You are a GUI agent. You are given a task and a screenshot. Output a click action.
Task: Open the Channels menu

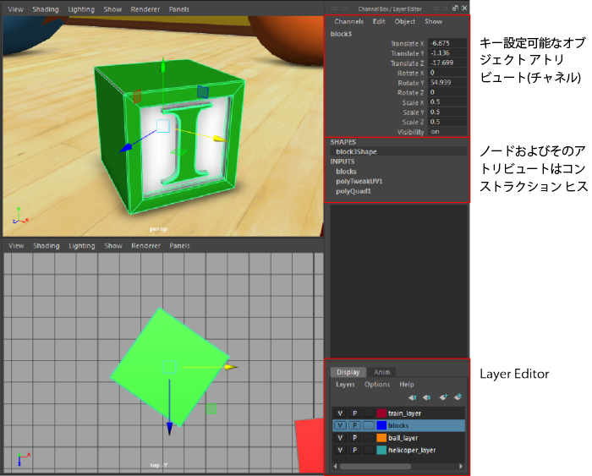pyautogui.click(x=348, y=21)
